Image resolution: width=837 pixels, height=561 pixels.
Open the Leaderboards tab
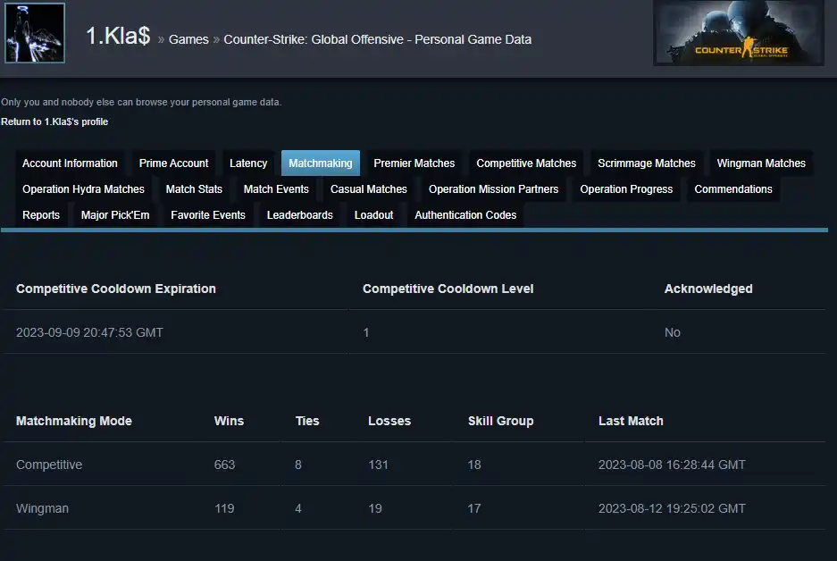coord(300,215)
